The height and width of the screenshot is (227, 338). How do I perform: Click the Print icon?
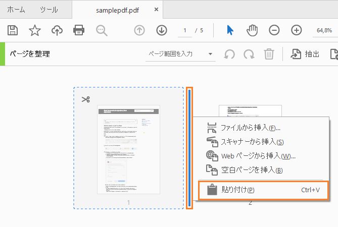(x=79, y=30)
